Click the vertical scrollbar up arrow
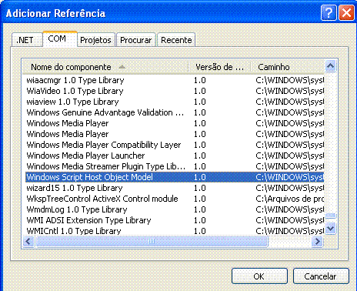 331,66
